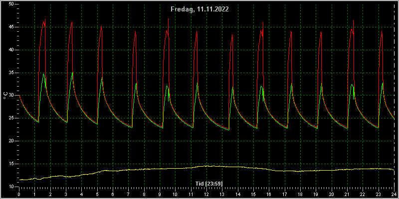Click green peak just after hour 3
The width and height of the screenshot is (399, 199).
click(x=72, y=73)
